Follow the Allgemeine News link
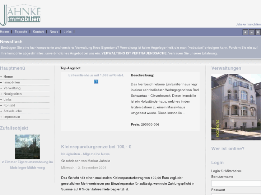261x195 pixels. (x=96, y=154)
